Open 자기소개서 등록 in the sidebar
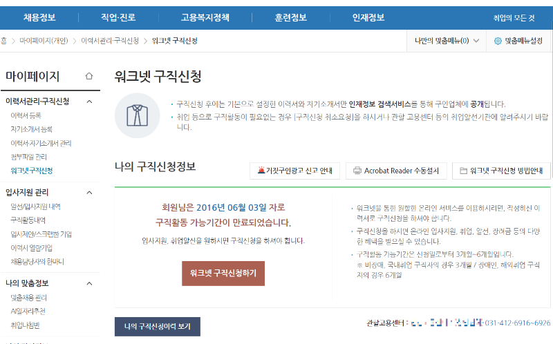This screenshot has width=553, height=344. point(31,129)
